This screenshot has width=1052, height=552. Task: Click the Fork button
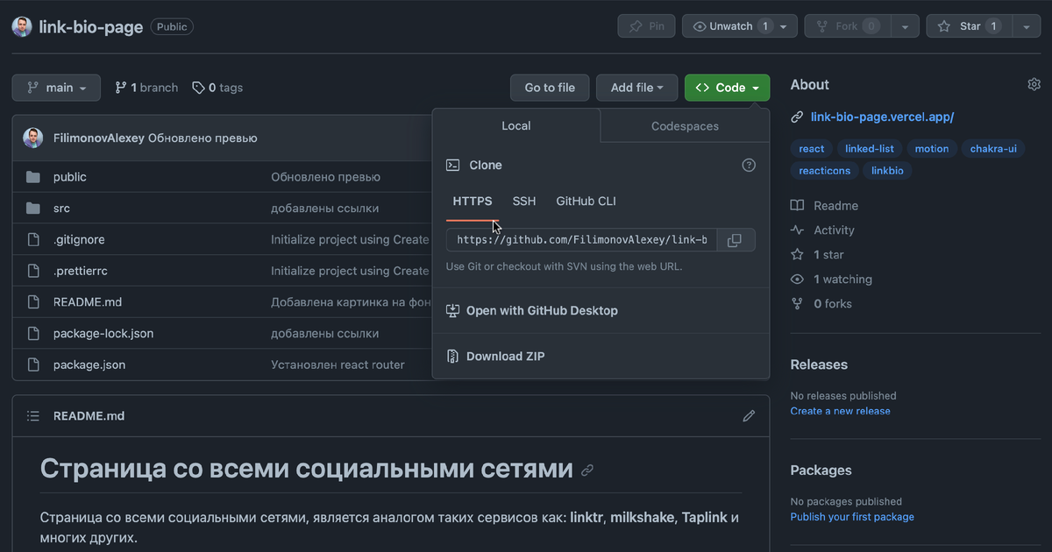(849, 26)
